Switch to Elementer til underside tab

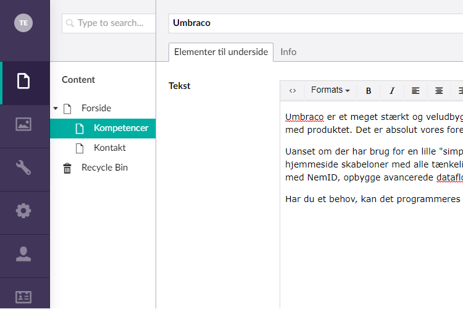[221, 52]
